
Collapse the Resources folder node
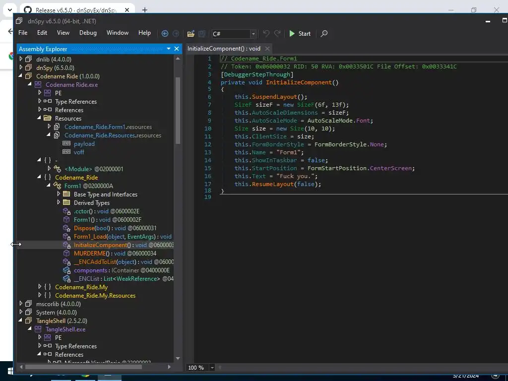(39, 118)
